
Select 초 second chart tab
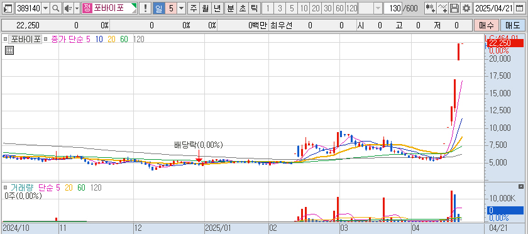click(242, 8)
